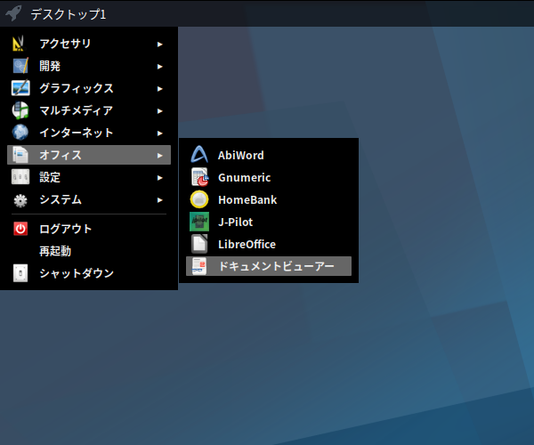Click the Gnumeric spreadsheet icon
The height and width of the screenshot is (445, 534).
[200, 177]
